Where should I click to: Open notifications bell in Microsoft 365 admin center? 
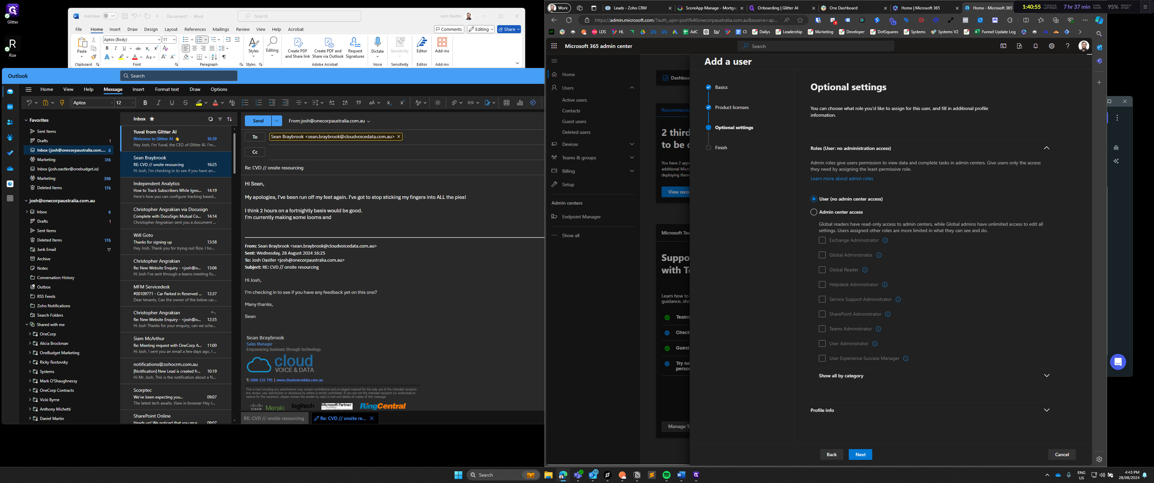[1035, 46]
